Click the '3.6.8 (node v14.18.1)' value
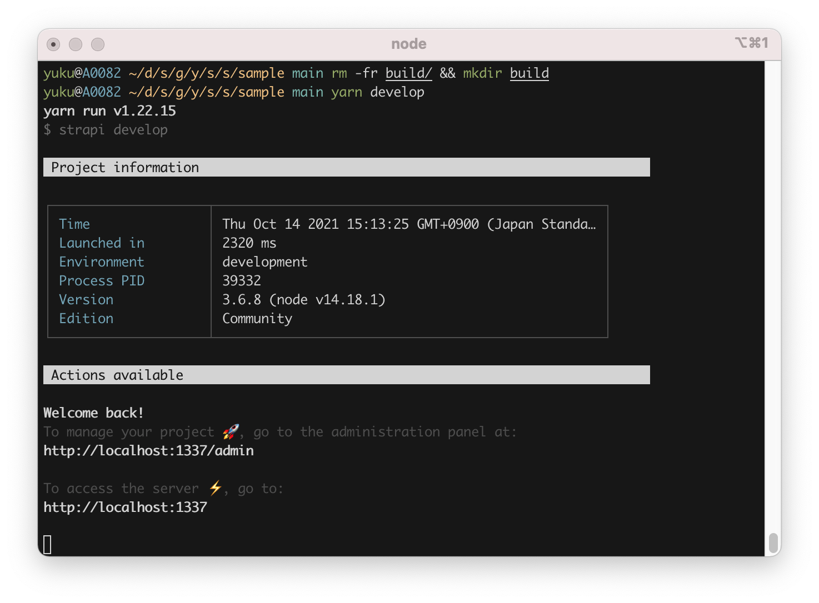The height and width of the screenshot is (603, 819). 304,300
